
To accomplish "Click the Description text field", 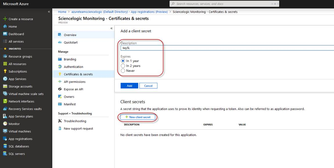I will 226,48.
